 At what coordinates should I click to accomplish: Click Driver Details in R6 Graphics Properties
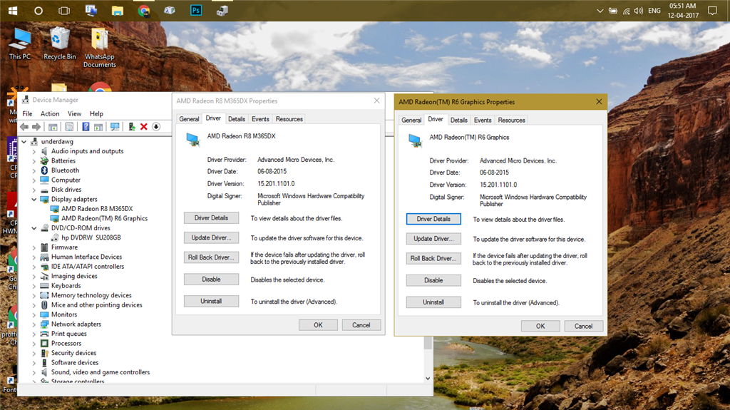[433, 219]
